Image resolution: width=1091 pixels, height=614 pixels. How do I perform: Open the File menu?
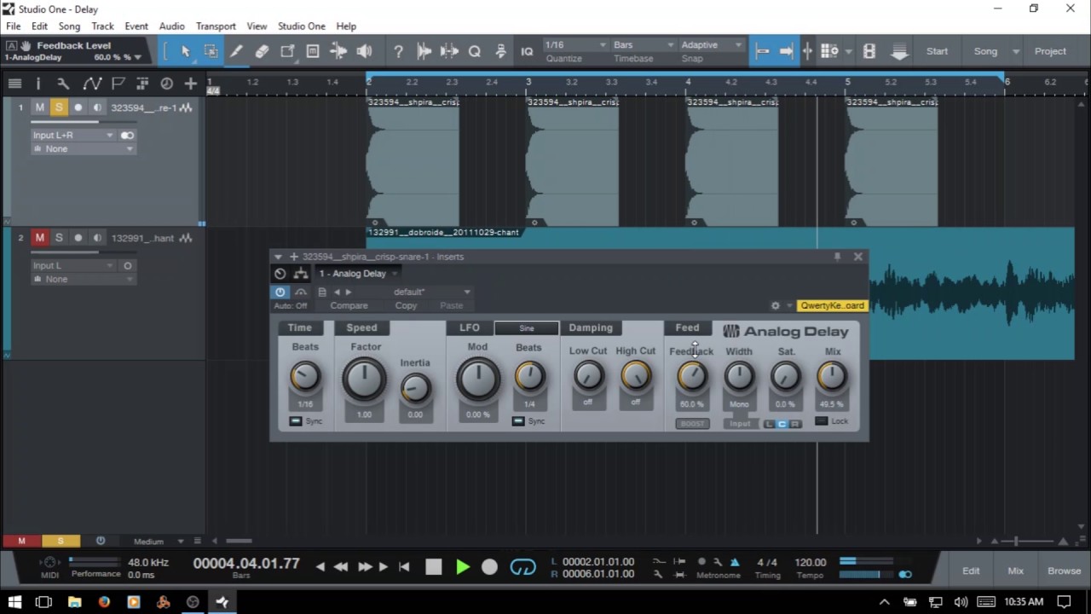[x=14, y=26]
